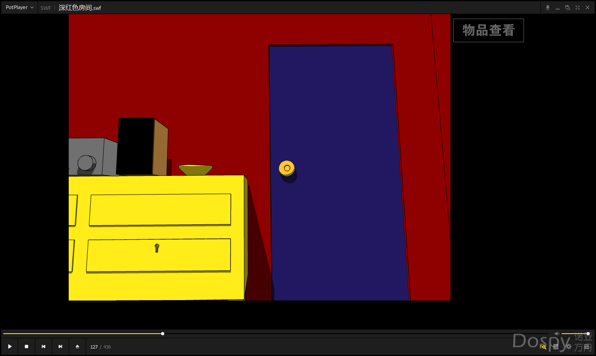596x356 pixels.
Task: Click the gray safe dial knob
Action: (86, 163)
